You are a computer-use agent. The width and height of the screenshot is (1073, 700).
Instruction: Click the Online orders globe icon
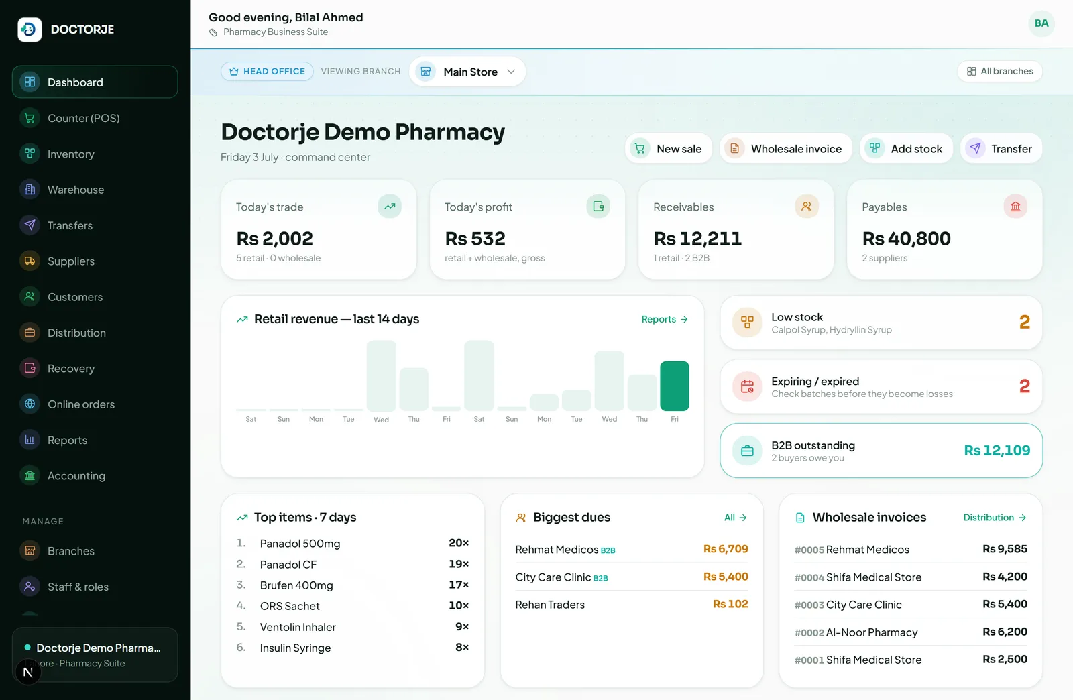[30, 404]
